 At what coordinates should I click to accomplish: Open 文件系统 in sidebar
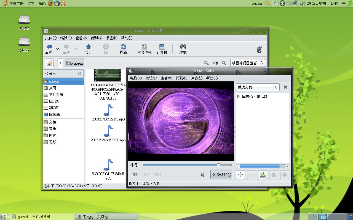click(x=63, y=95)
